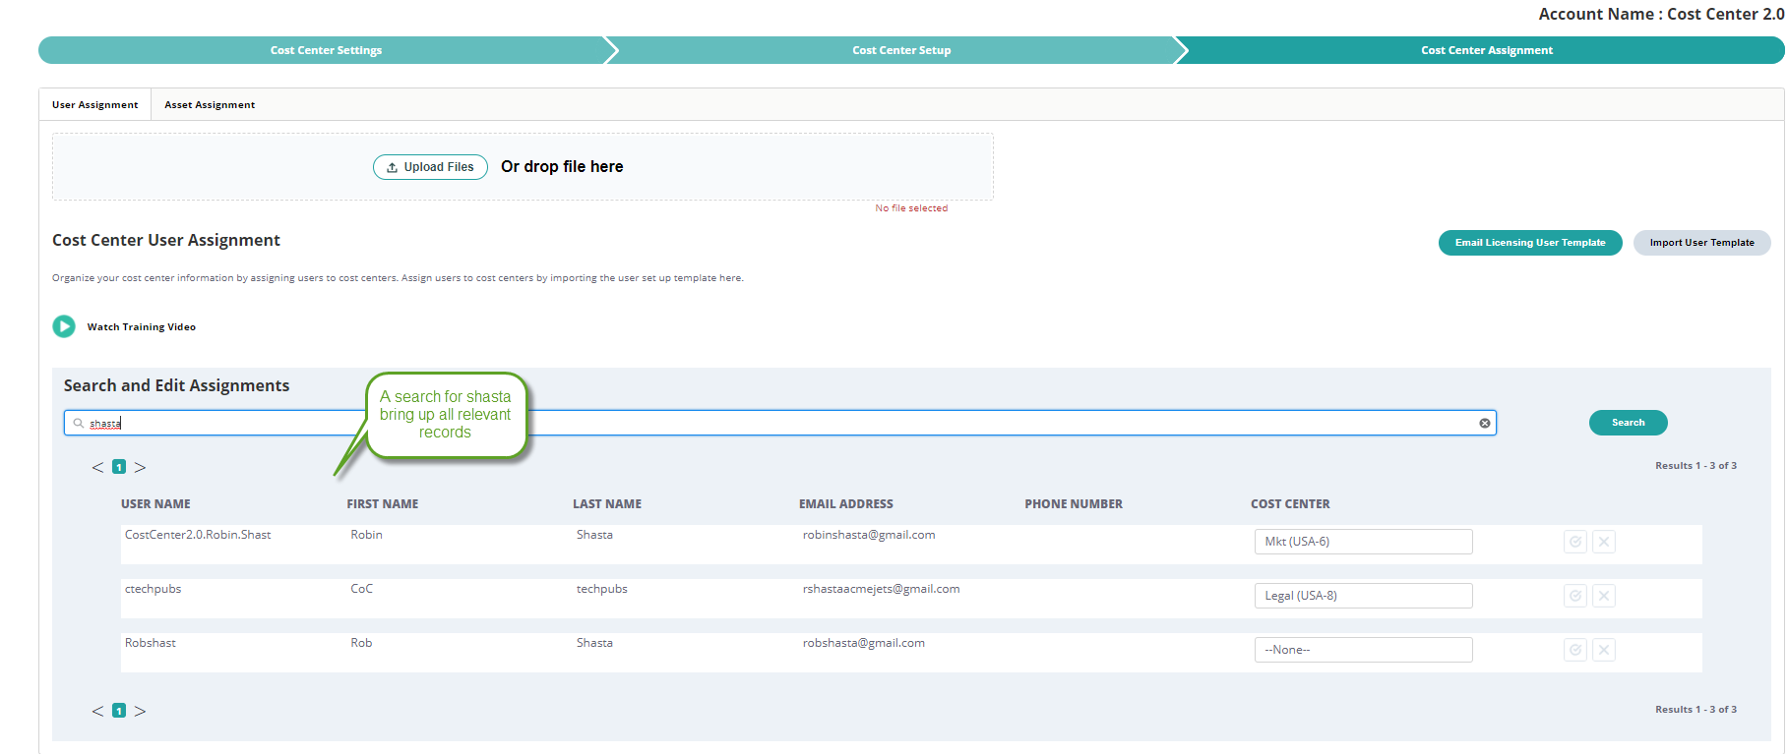Go to previous page using top left arrow
1788x754 pixels.
point(97,467)
